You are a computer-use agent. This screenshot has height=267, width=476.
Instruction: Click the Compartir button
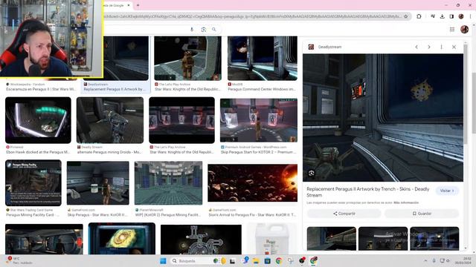(x=344, y=214)
